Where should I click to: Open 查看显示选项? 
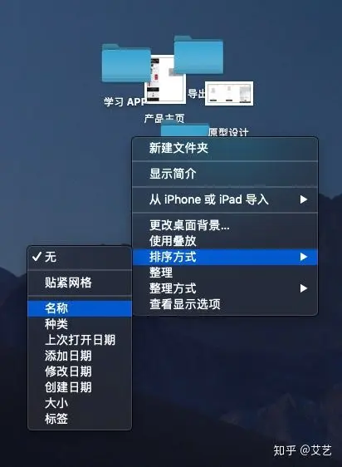(x=225, y=304)
